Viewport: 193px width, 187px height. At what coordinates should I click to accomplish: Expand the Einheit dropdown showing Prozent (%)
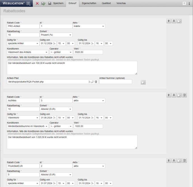click(x=56, y=35)
